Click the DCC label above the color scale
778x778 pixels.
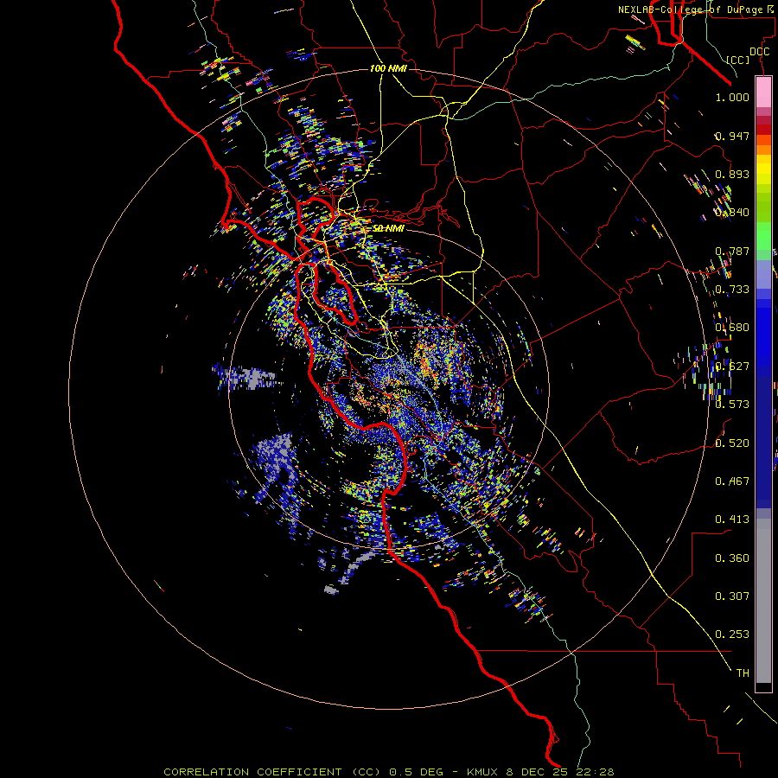[x=759, y=52]
